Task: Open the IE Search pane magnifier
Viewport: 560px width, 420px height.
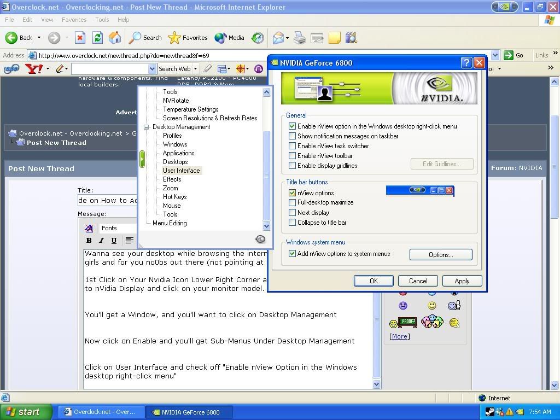Action: [x=135, y=38]
